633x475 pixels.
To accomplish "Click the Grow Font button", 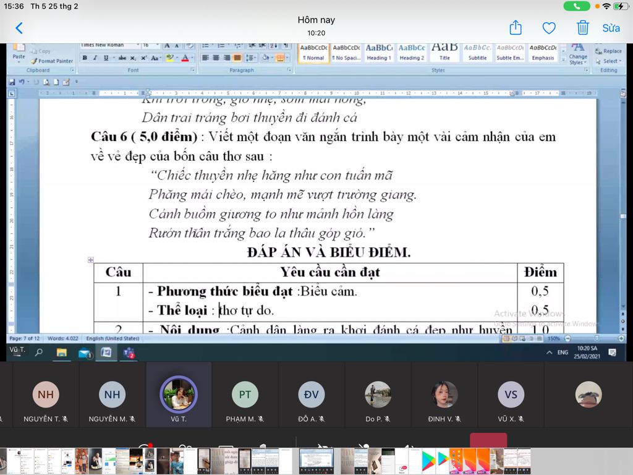I will [167, 46].
